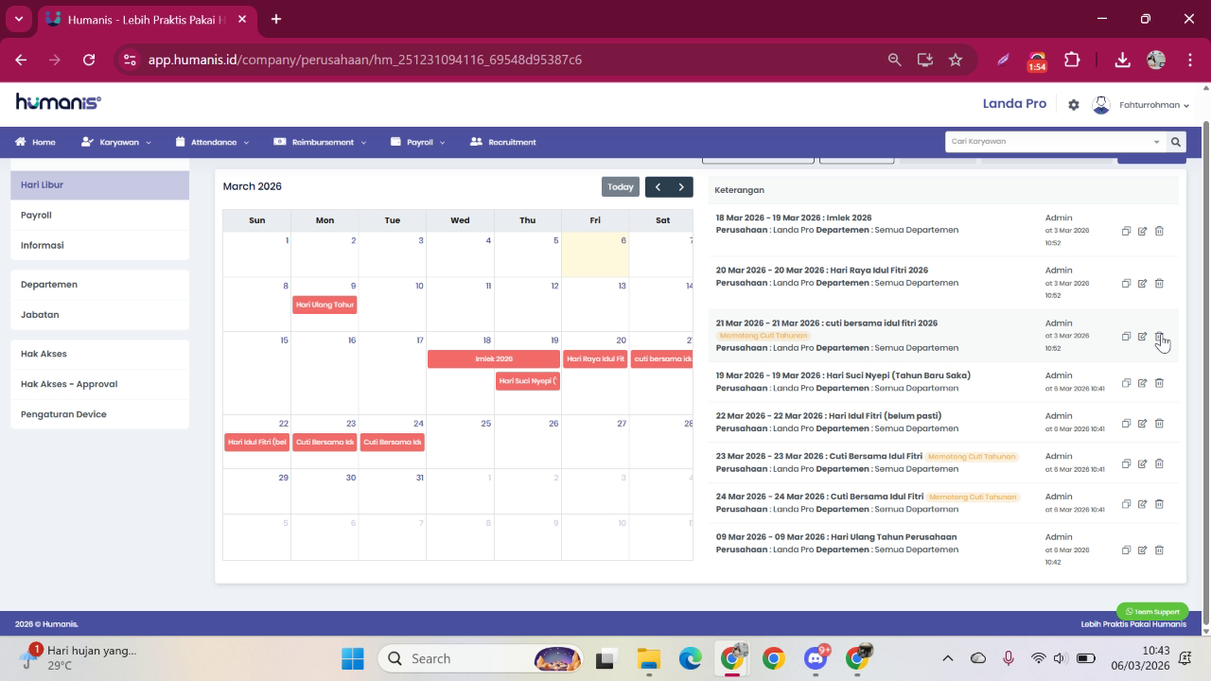Edit the Hari Suci Nyepi entry
This screenshot has height=681, width=1211.
click(1142, 383)
